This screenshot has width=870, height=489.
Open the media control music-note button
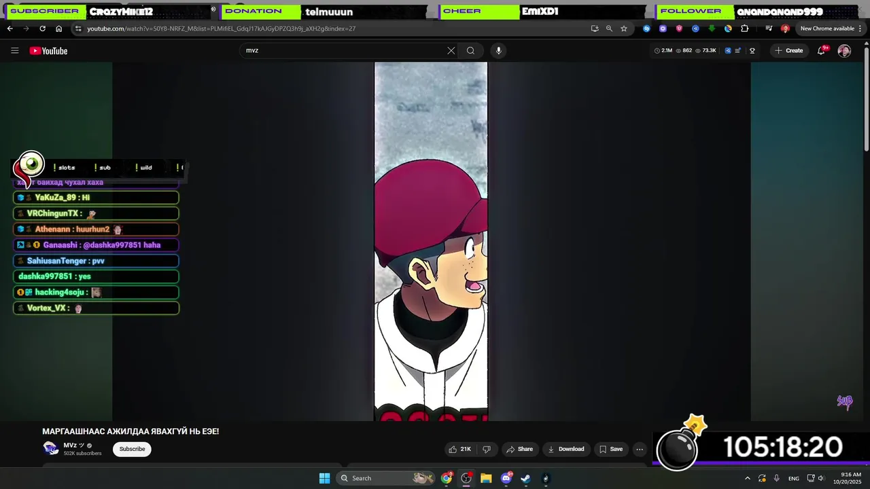tap(769, 29)
